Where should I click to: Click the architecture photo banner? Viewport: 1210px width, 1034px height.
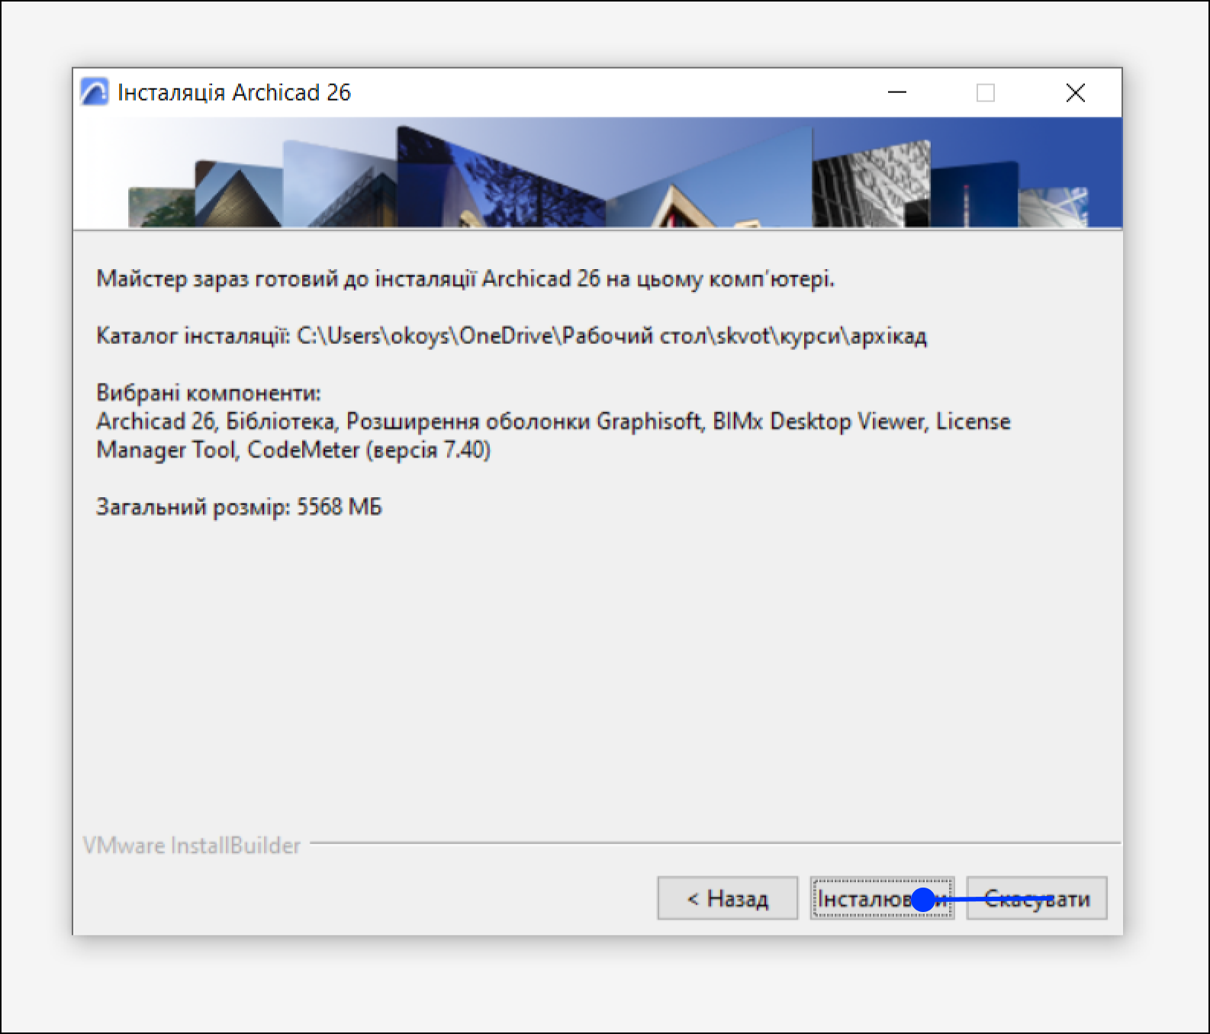coord(597,173)
